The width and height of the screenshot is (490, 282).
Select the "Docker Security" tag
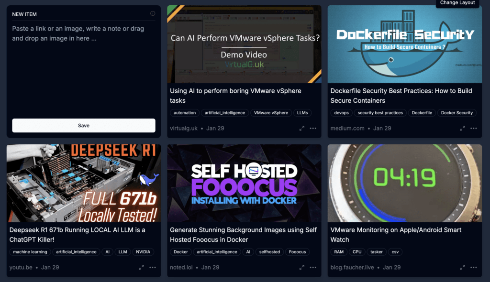[x=457, y=113]
